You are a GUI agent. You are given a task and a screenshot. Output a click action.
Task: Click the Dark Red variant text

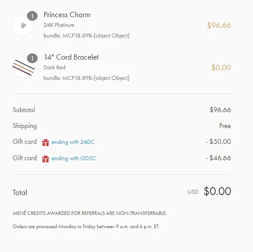[x=54, y=68]
